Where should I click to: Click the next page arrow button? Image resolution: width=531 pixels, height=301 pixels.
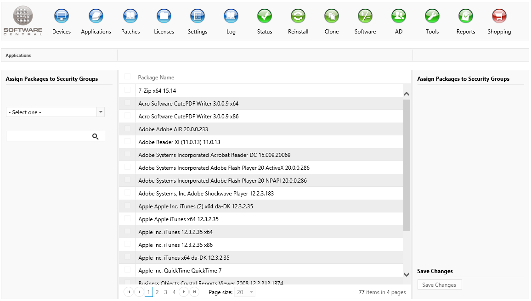coord(184,292)
